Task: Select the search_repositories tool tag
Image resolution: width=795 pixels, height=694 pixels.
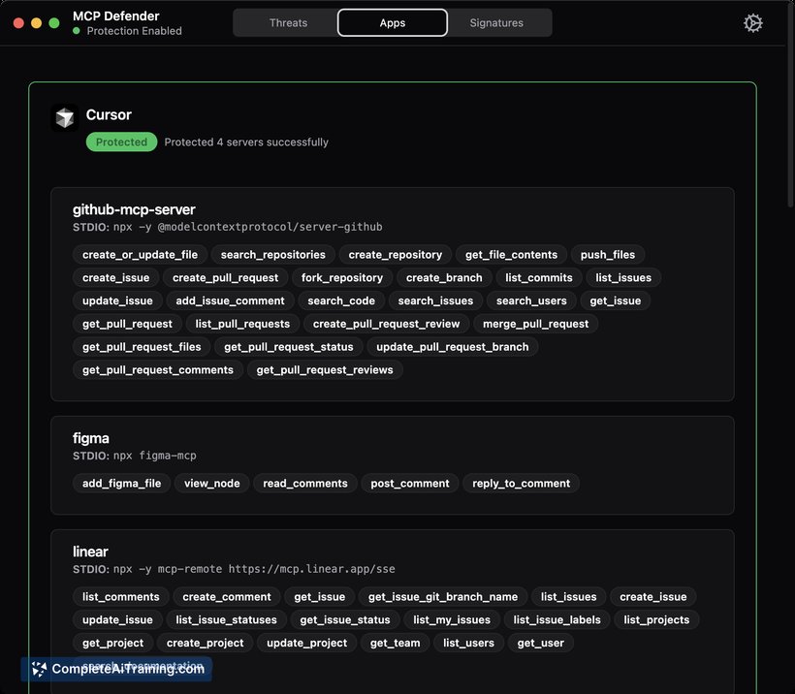Action: [x=272, y=255]
